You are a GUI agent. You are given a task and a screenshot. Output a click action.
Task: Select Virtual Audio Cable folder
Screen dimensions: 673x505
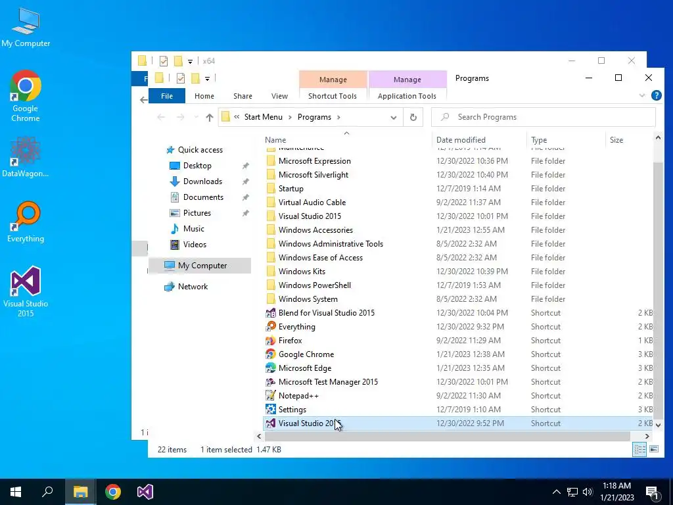click(312, 203)
